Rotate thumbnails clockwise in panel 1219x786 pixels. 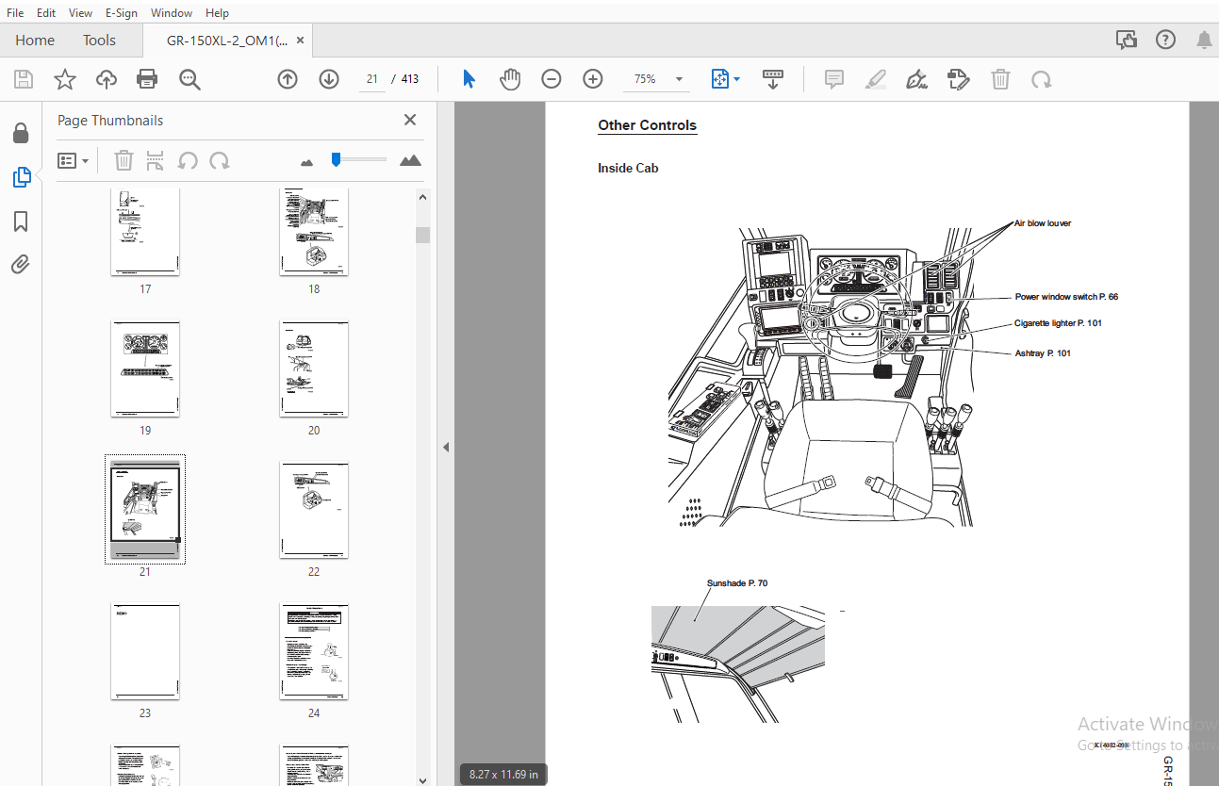[220, 160]
